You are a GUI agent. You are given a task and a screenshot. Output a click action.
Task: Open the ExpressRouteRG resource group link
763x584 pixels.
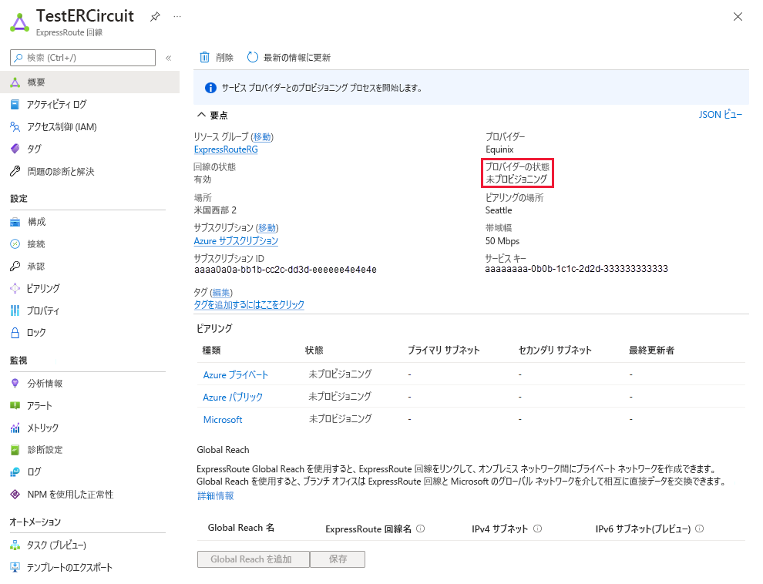point(226,149)
